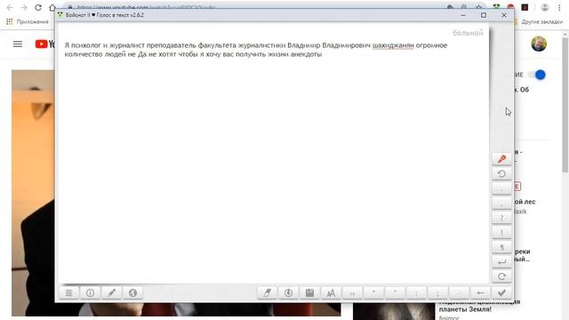Open the "Приложения" apps shortcut in Chrome

pos(28,21)
